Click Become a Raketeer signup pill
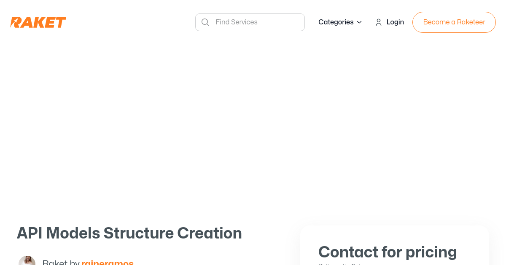The width and height of the screenshot is (506, 265). (454, 22)
